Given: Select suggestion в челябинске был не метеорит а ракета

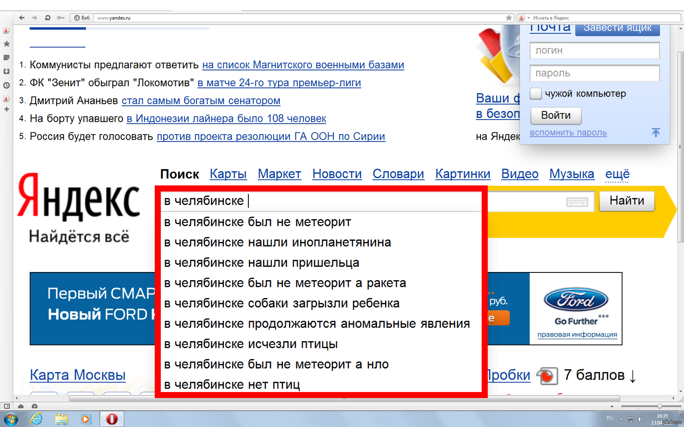Looking at the screenshot, I should click(321, 283).
